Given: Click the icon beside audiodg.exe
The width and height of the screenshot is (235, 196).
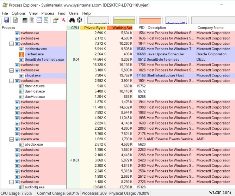Looking at the screenshot, I should pos(21,187).
